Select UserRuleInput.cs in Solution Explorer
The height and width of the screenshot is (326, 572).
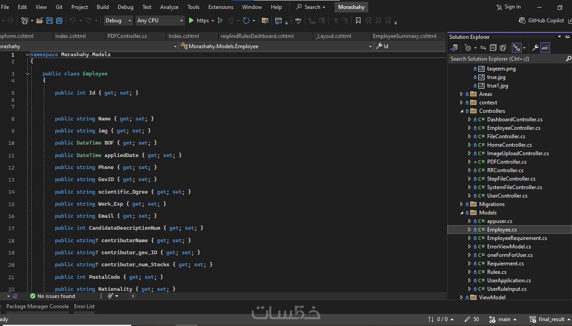pos(507,289)
